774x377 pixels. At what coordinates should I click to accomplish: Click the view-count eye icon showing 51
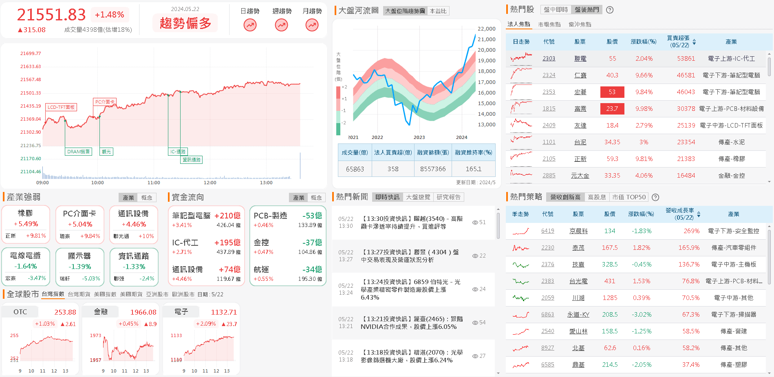coord(475,223)
